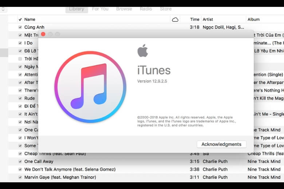The image size is (284, 189).
Task: Click the 3:38 time value
Action: tap(194, 169)
